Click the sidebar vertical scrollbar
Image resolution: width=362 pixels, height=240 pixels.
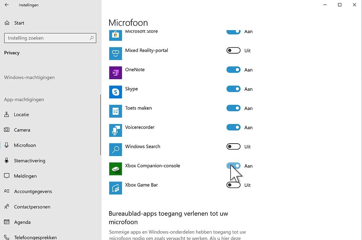(101, 125)
